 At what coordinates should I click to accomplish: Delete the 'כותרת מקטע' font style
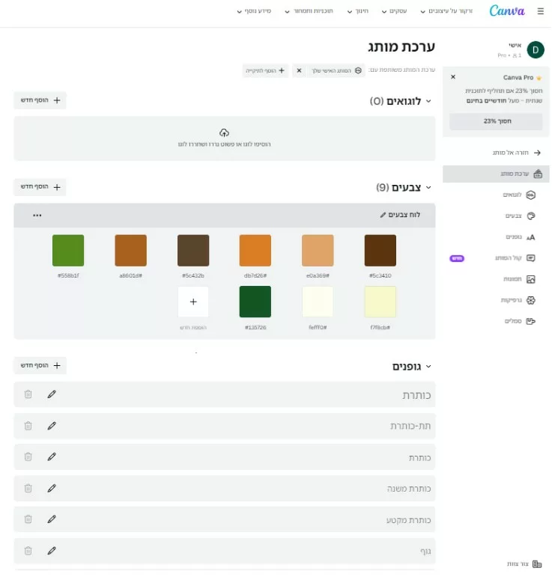pos(28,519)
